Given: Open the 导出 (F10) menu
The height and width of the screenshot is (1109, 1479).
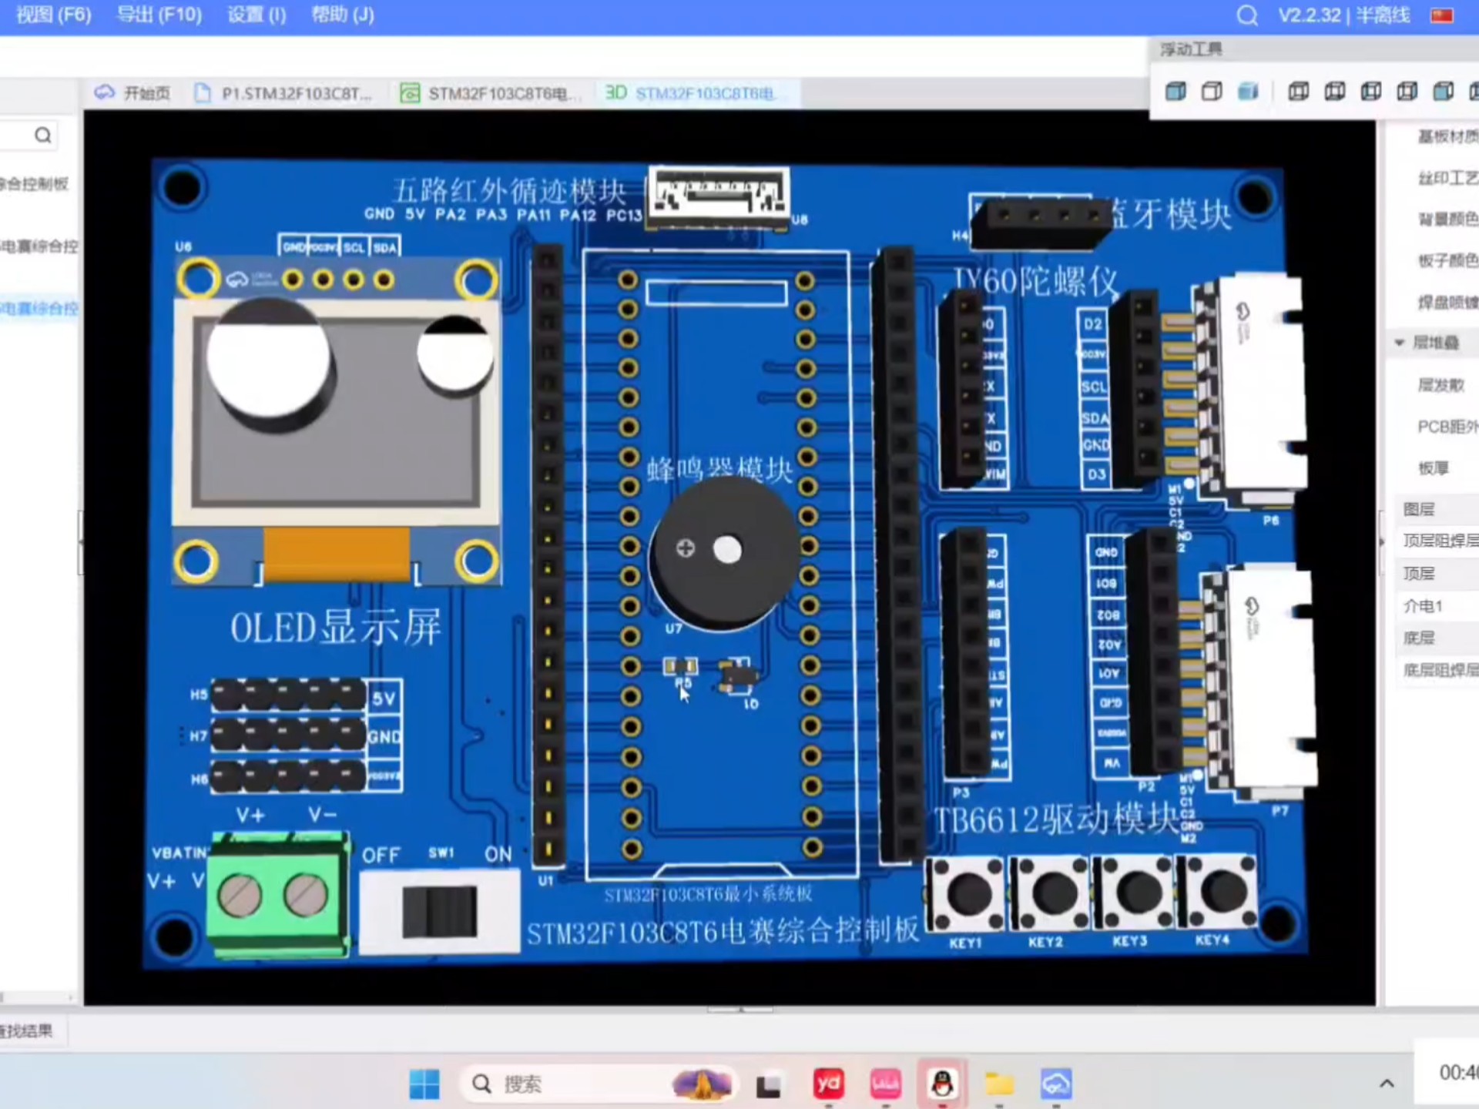Looking at the screenshot, I should [x=159, y=15].
